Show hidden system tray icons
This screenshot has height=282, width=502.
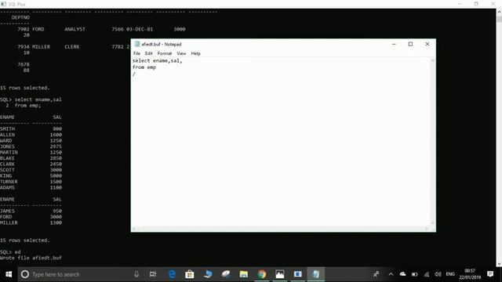coord(391,274)
